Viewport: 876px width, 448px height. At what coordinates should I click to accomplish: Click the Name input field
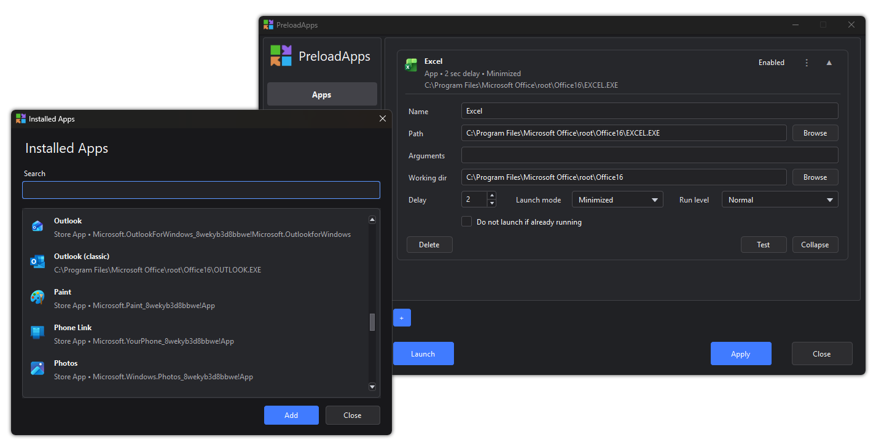(x=650, y=111)
